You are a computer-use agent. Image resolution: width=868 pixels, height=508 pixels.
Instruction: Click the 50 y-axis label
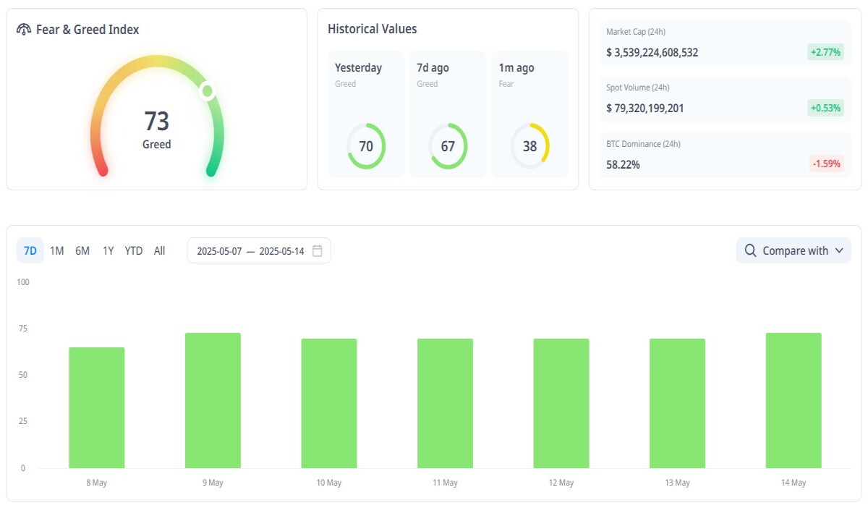point(22,375)
